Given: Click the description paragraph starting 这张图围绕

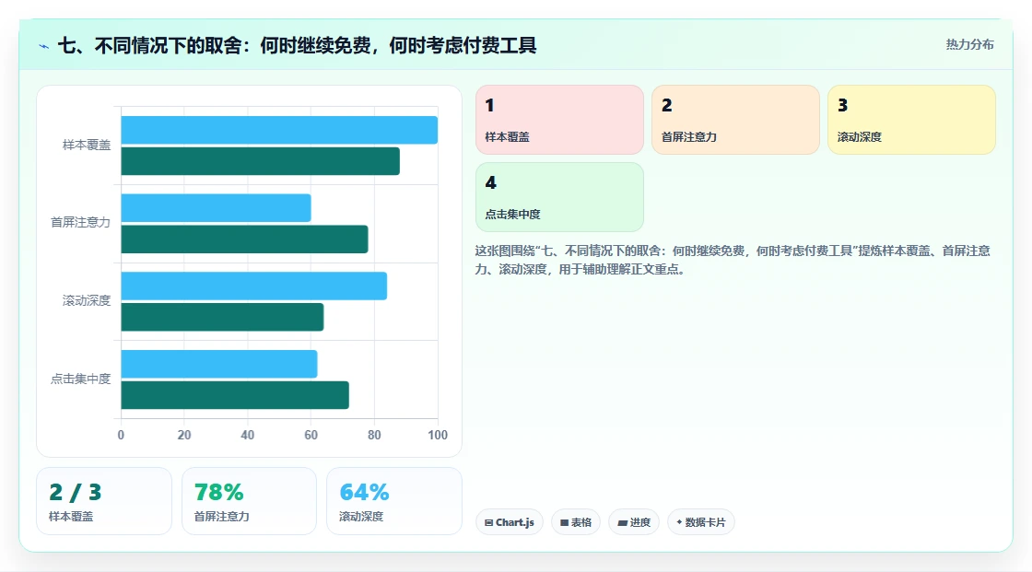Looking at the screenshot, I should point(733,260).
